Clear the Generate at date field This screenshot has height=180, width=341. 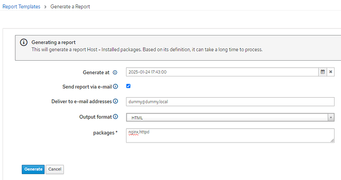pyautogui.click(x=331, y=72)
